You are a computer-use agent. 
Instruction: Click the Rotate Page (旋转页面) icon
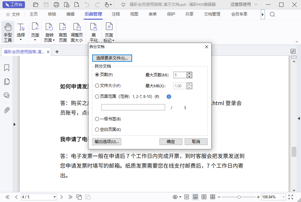pos(49,32)
